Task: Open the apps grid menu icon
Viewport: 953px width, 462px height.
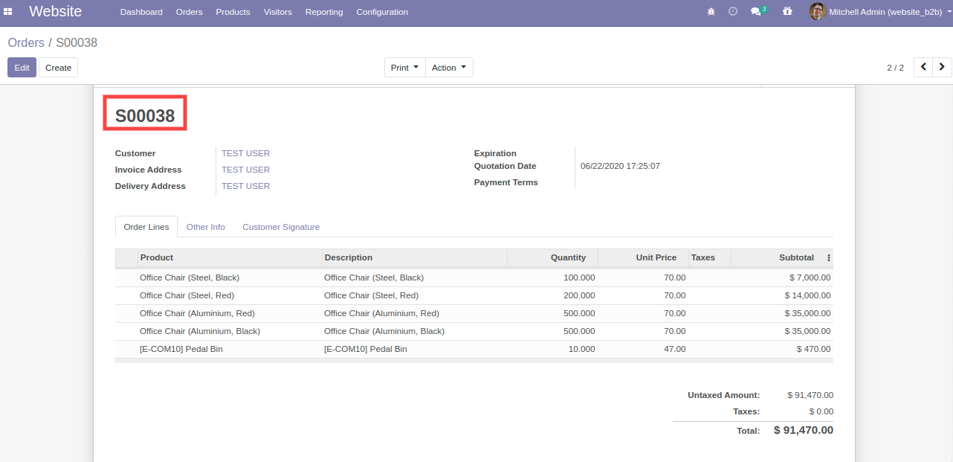Action: pyautogui.click(x=8, y=12)
